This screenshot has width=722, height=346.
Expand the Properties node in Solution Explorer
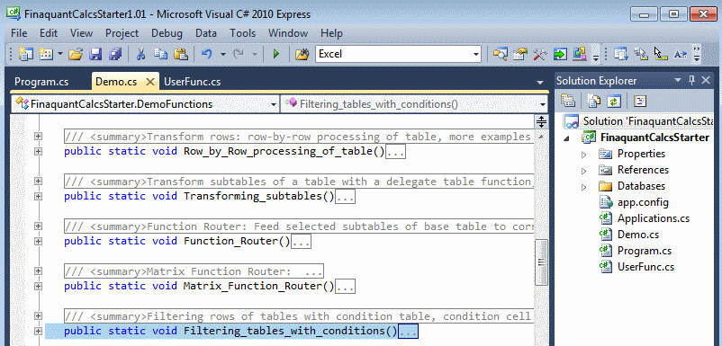(584, 155)
